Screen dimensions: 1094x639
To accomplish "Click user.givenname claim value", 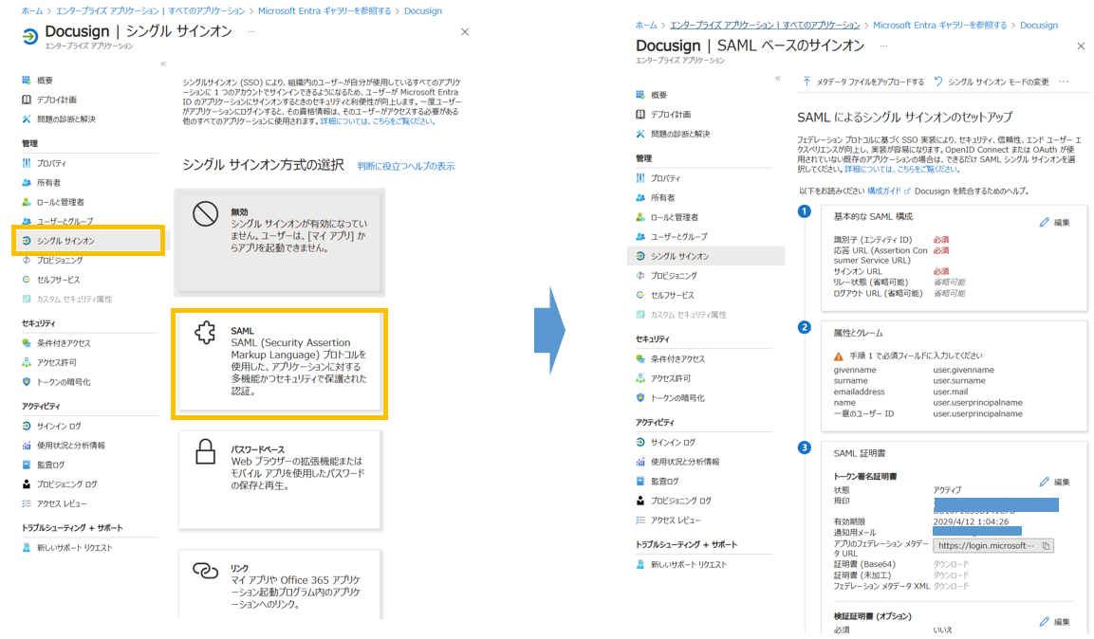I will 963,370.
